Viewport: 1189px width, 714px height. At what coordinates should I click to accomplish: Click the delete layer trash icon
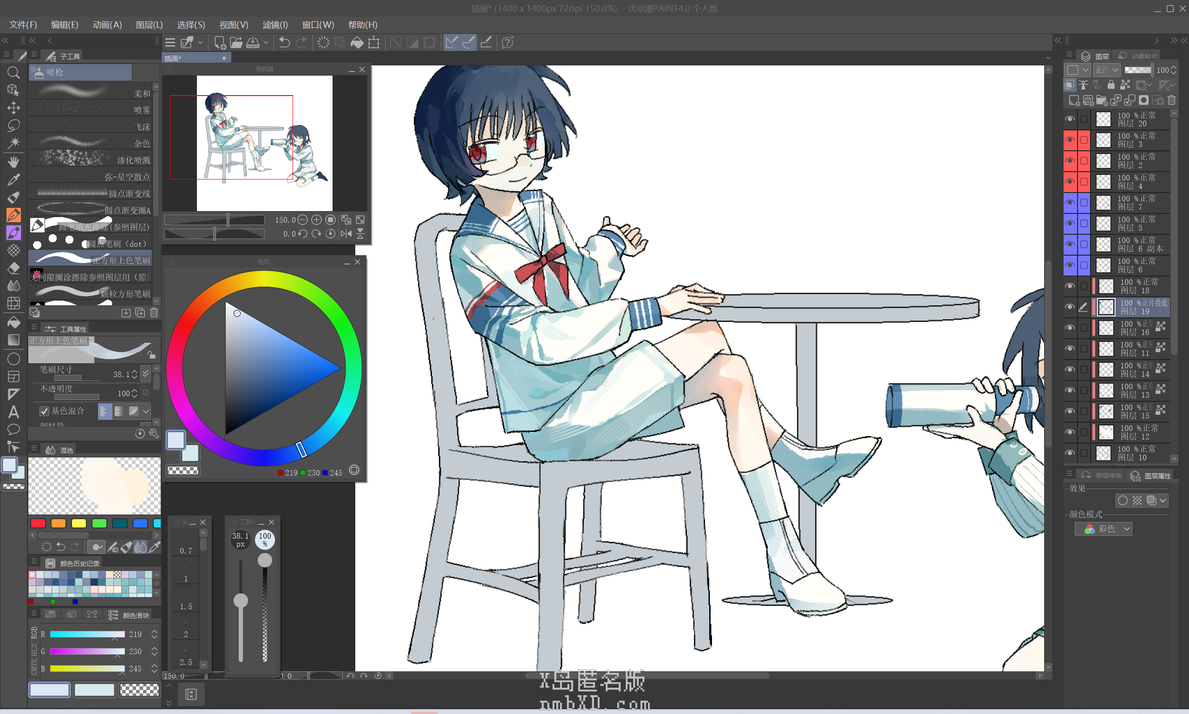click(x=1172, y=100)
